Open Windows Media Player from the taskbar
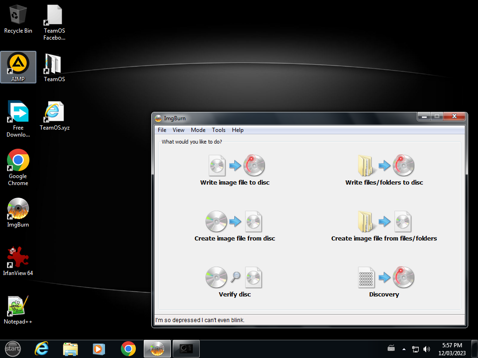478x358 pixels. coord(99,349)
